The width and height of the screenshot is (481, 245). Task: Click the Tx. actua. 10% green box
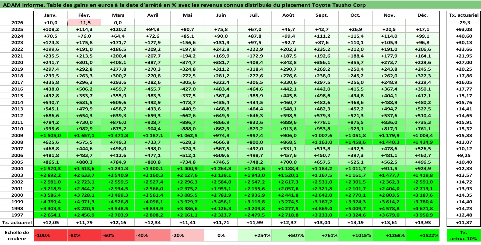[x=464, y=235]
